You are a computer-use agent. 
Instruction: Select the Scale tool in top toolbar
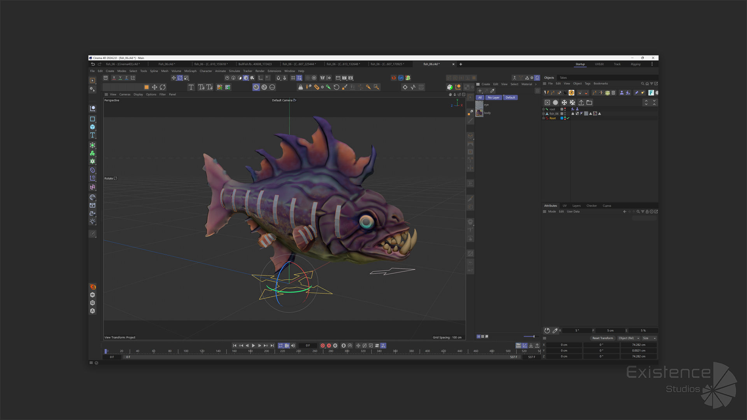(x=186, y=78)
